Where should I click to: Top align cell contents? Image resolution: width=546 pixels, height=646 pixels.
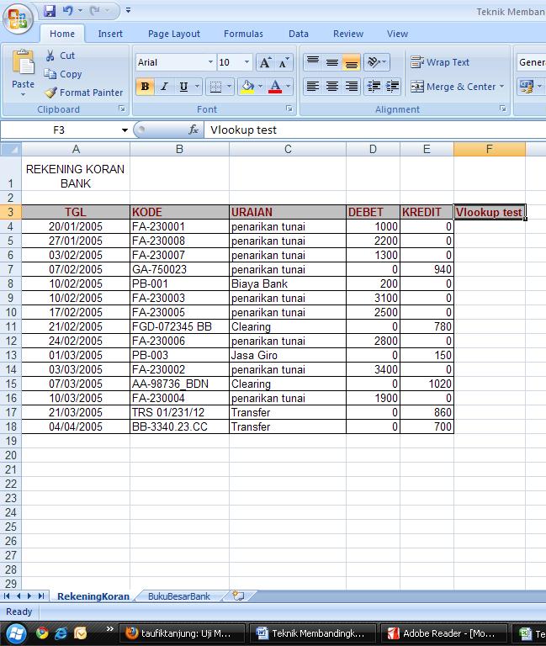(x=313, y=62)
